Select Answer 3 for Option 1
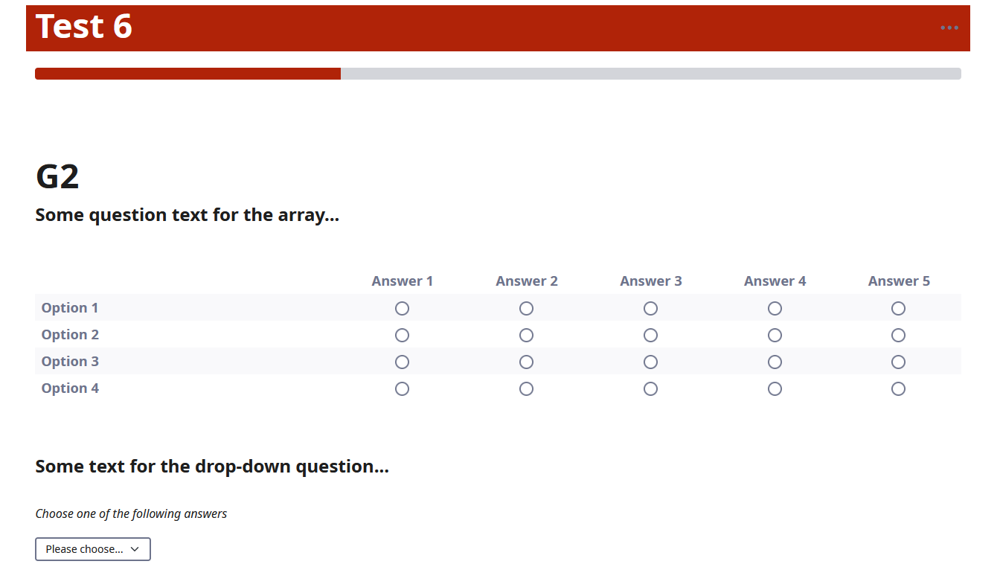1000x570 pixels. pos(650,308)
